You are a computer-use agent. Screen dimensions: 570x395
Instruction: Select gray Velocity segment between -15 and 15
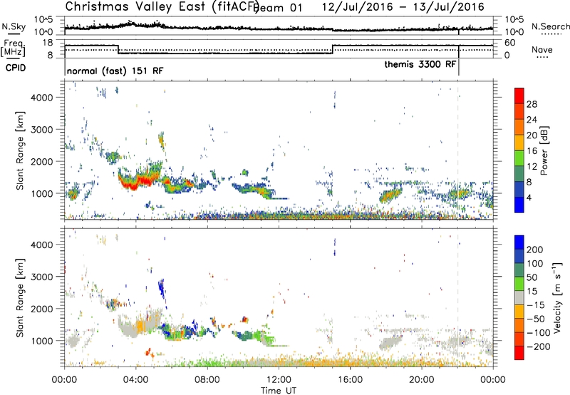click(x=519, y=297)
